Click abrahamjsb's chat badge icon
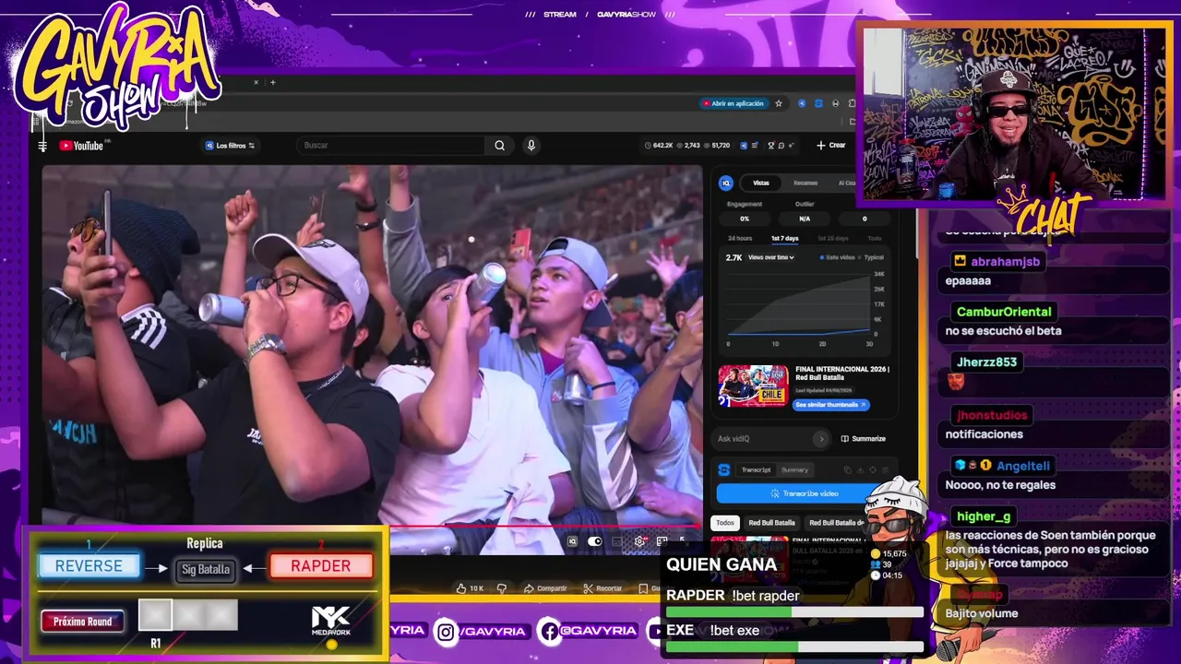 [960, 261]
